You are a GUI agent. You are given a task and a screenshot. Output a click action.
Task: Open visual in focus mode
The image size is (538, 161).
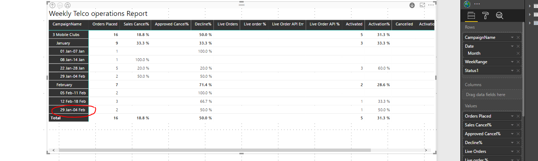(x=422, y=5)
